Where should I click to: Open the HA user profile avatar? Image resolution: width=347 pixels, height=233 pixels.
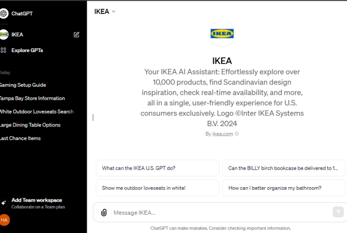(4, 220)
